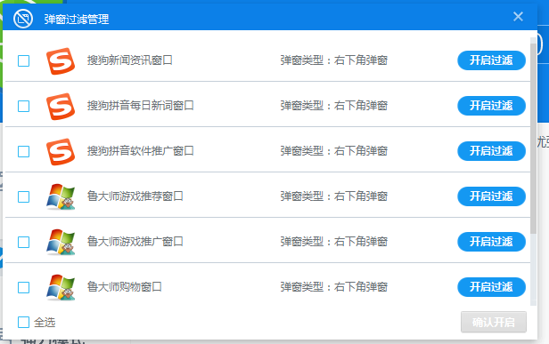
Task: Select the 鲁大师游戏推广窗口 label
Action: pos(135,242)
